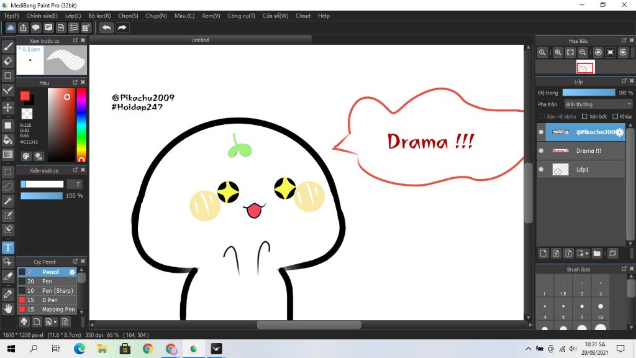Click the Redo arrow in toolbar
This screenshot has width=636, height=358.
click(x=122, y=27)
